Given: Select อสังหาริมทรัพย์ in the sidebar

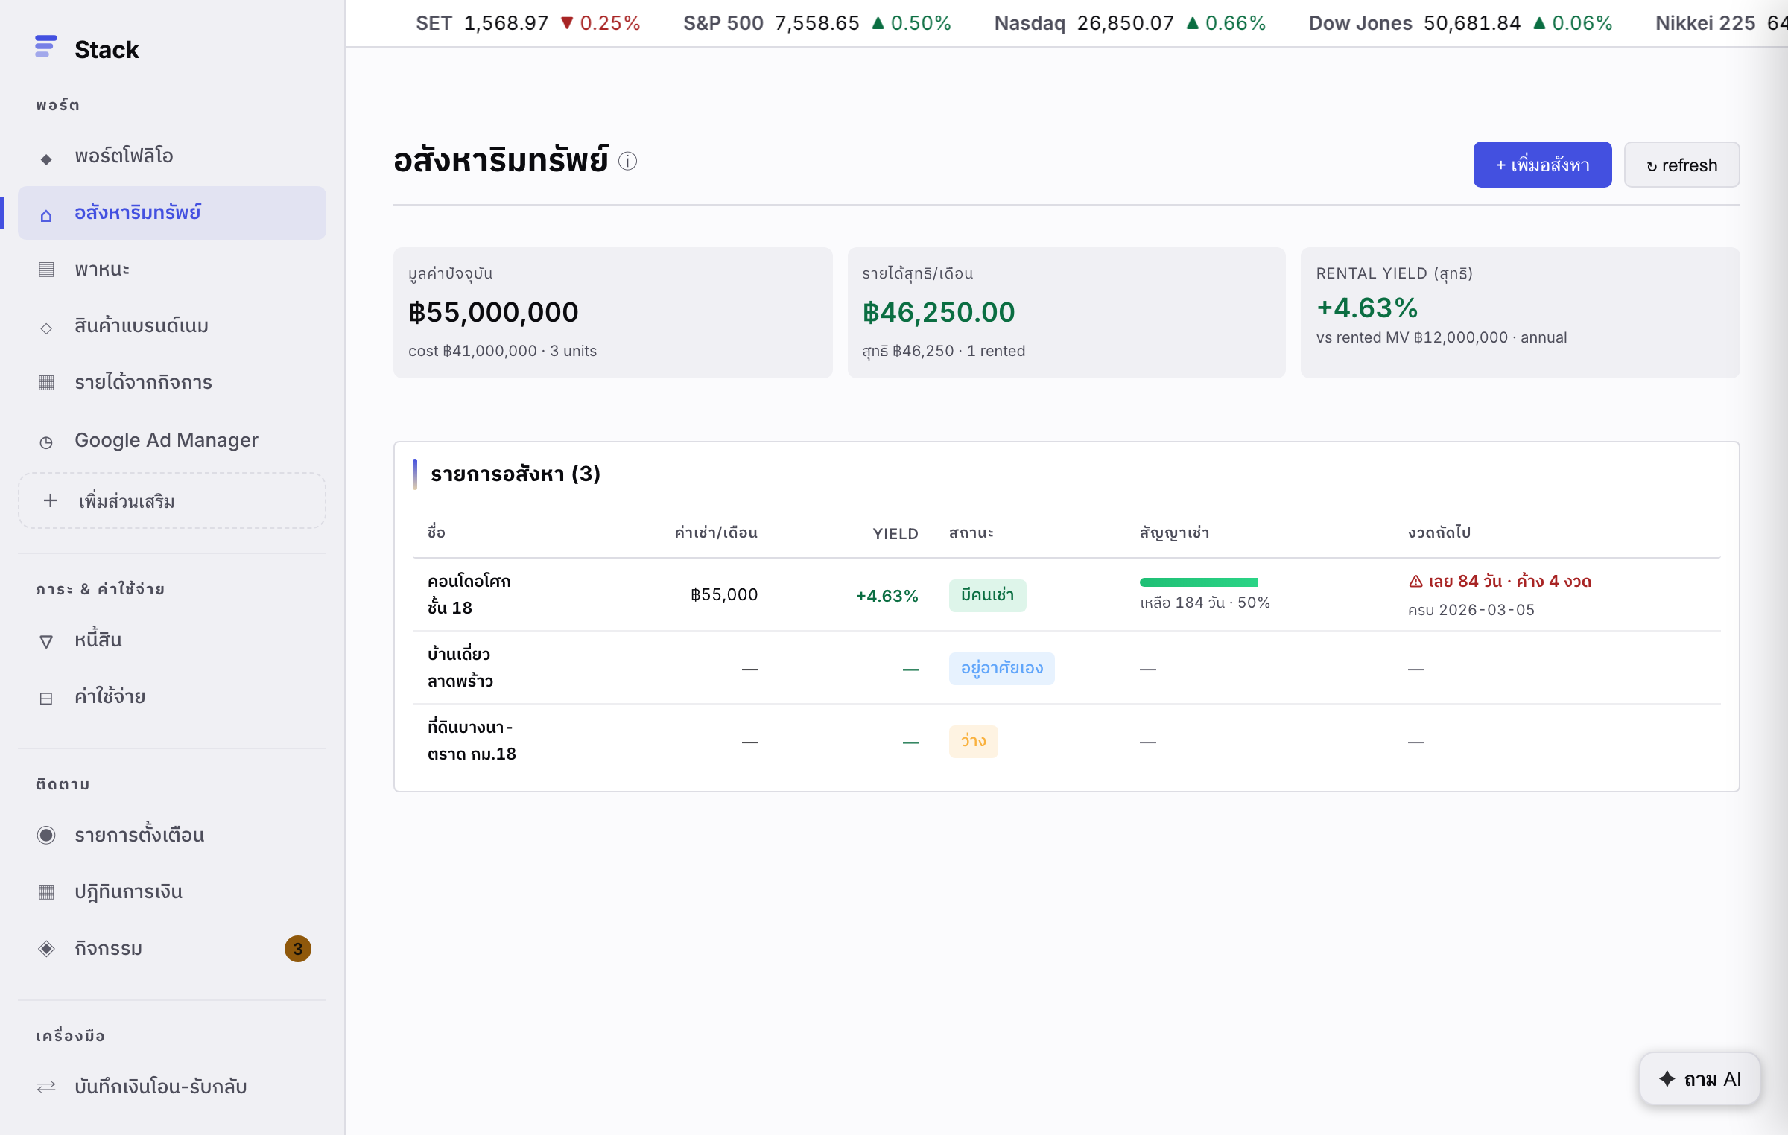Looking at the screenshot, I should point(172,213).
